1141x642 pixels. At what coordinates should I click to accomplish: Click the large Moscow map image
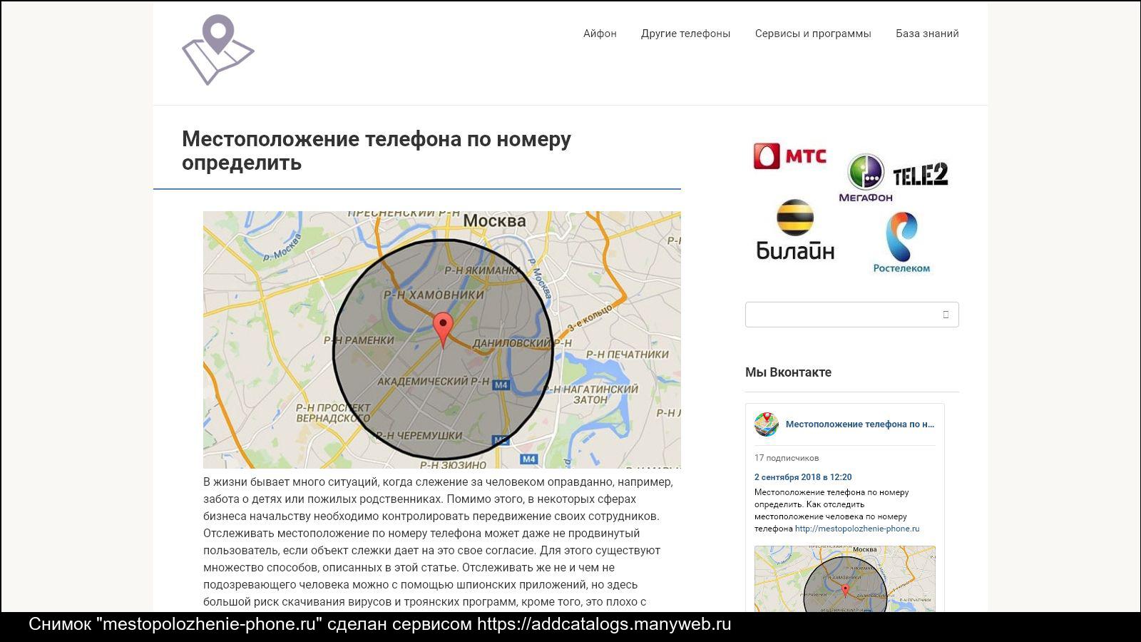click(x=442, y=340)
